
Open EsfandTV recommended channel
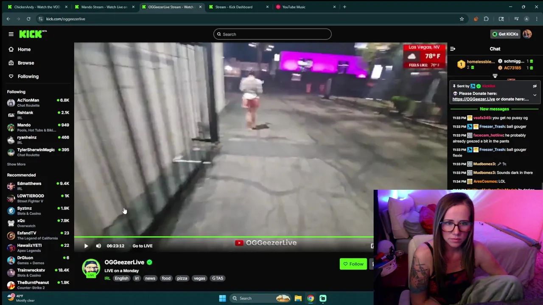click(x=38, y=235)
